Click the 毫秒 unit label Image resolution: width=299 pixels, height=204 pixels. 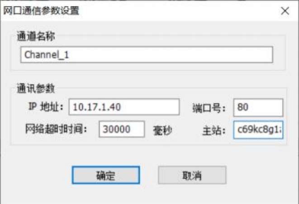pyautogui.click(x=162, y=131)
